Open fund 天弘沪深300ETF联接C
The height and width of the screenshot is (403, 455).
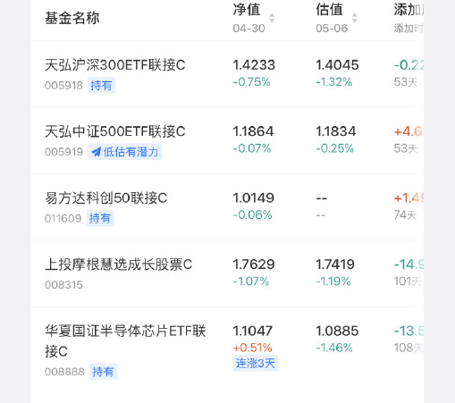pyautogui.click(x=115, y=65)
